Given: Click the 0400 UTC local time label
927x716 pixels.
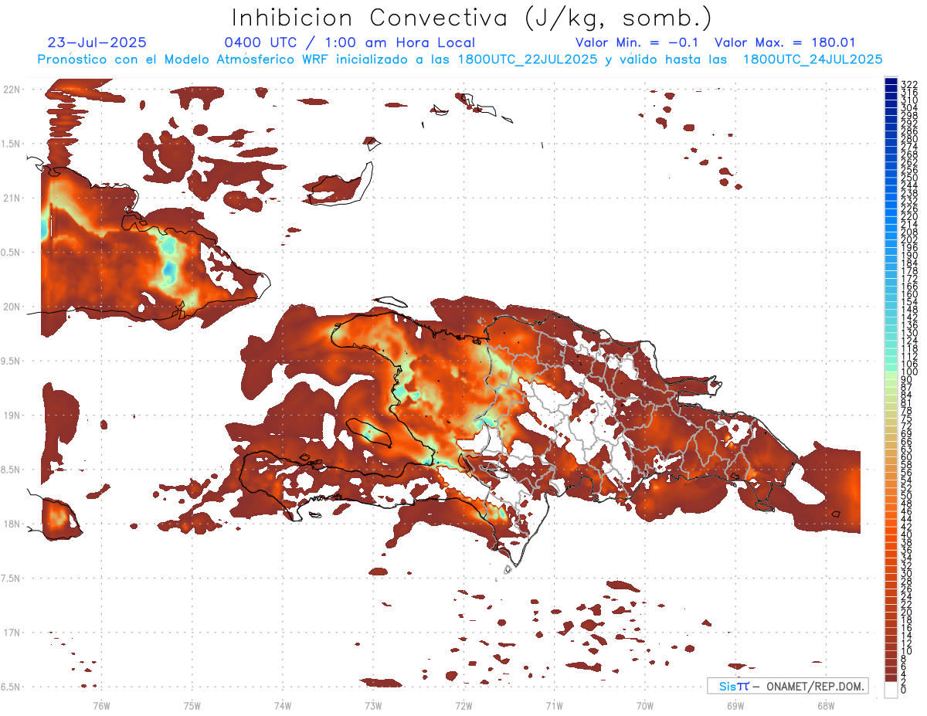Looking at the screenshot, I should 349,43.
